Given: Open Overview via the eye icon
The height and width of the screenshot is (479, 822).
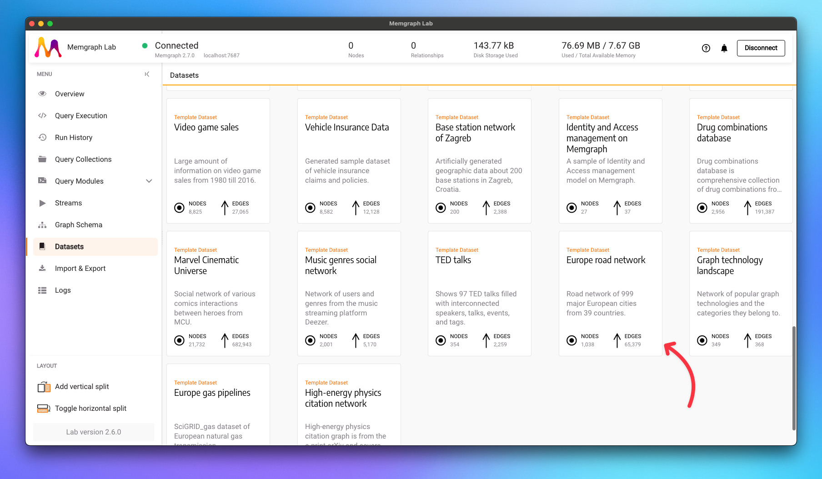Looking at the screenshot, I should [42, 94].
